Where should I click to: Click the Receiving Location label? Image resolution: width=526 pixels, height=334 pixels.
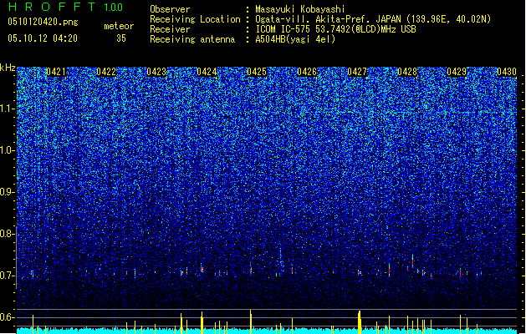[195, 19]
